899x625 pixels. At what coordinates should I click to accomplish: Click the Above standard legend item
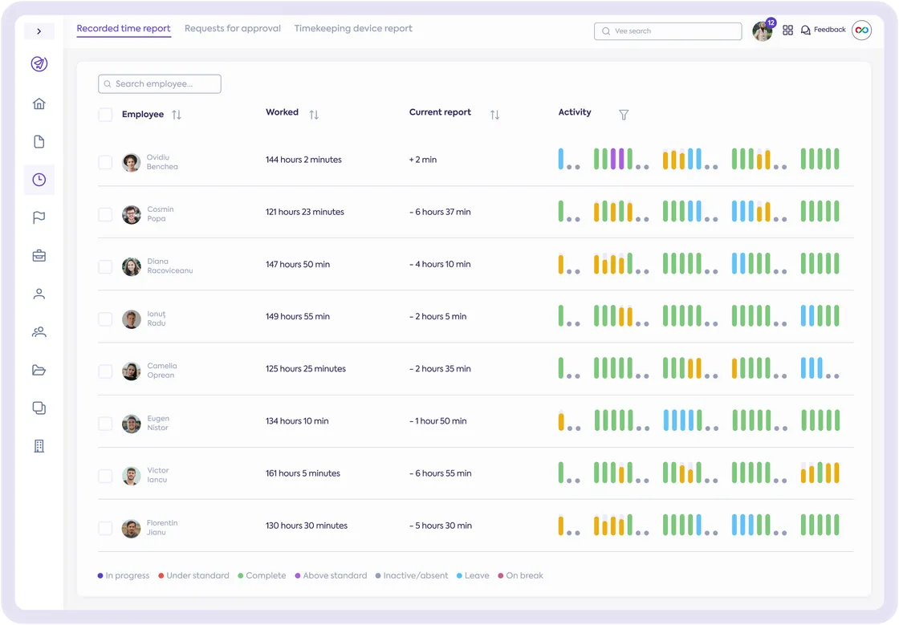331,576
